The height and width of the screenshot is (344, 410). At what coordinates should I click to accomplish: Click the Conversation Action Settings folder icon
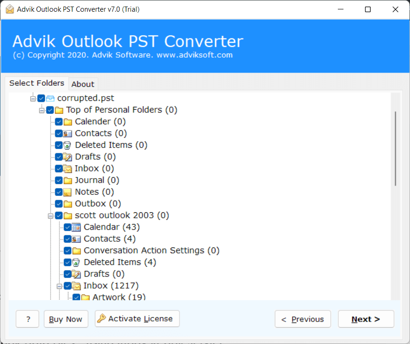click(x=76, y=251)
